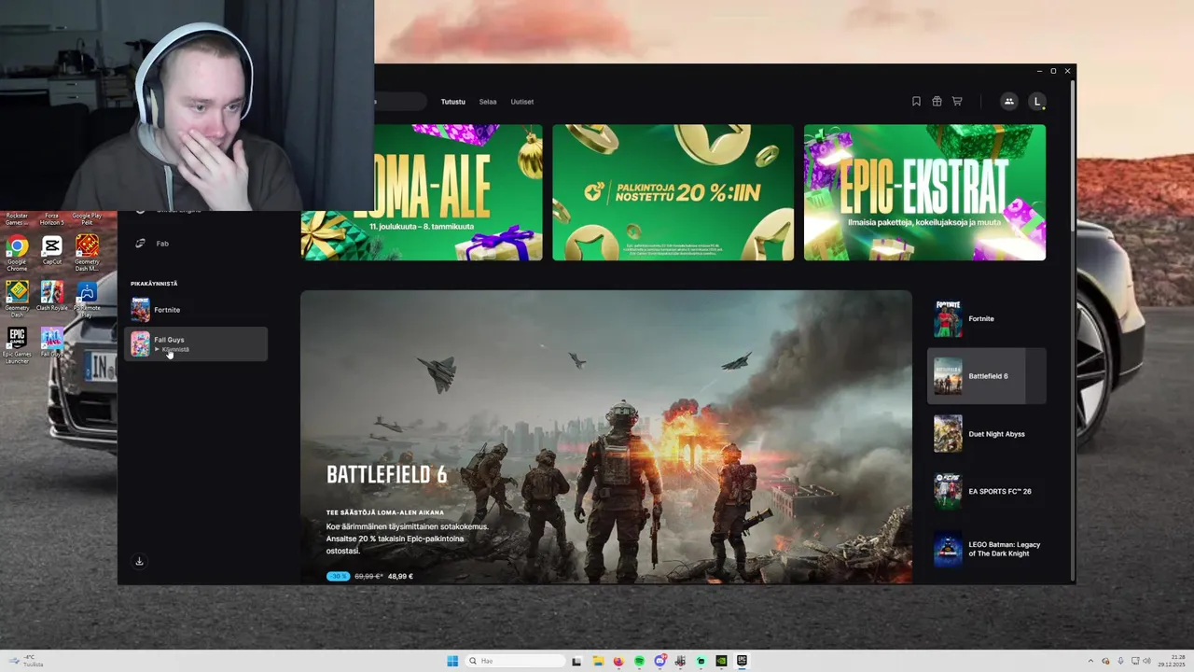
Task: Launch Fall Guys via the Käynnistä button
Action: pos(172,350)
